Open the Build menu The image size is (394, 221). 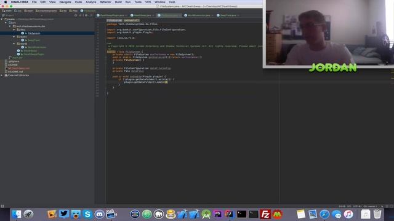(118, 2)
